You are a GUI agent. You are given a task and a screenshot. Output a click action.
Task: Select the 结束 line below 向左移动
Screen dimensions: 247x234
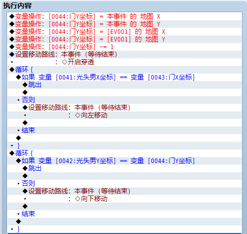[x=125, y=131]
